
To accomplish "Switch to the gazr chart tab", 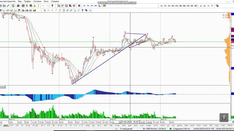I will [x=130, y=126].
